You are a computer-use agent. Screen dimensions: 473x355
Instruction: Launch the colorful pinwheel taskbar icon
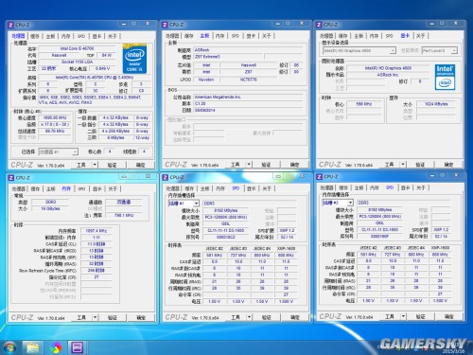(56, 347)
